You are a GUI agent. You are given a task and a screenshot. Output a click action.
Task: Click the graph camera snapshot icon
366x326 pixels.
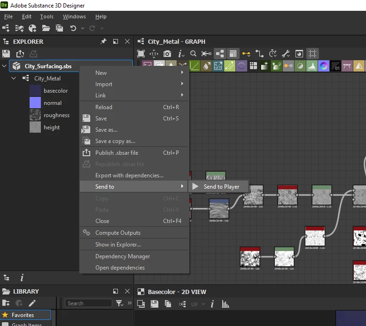(167, 54)
